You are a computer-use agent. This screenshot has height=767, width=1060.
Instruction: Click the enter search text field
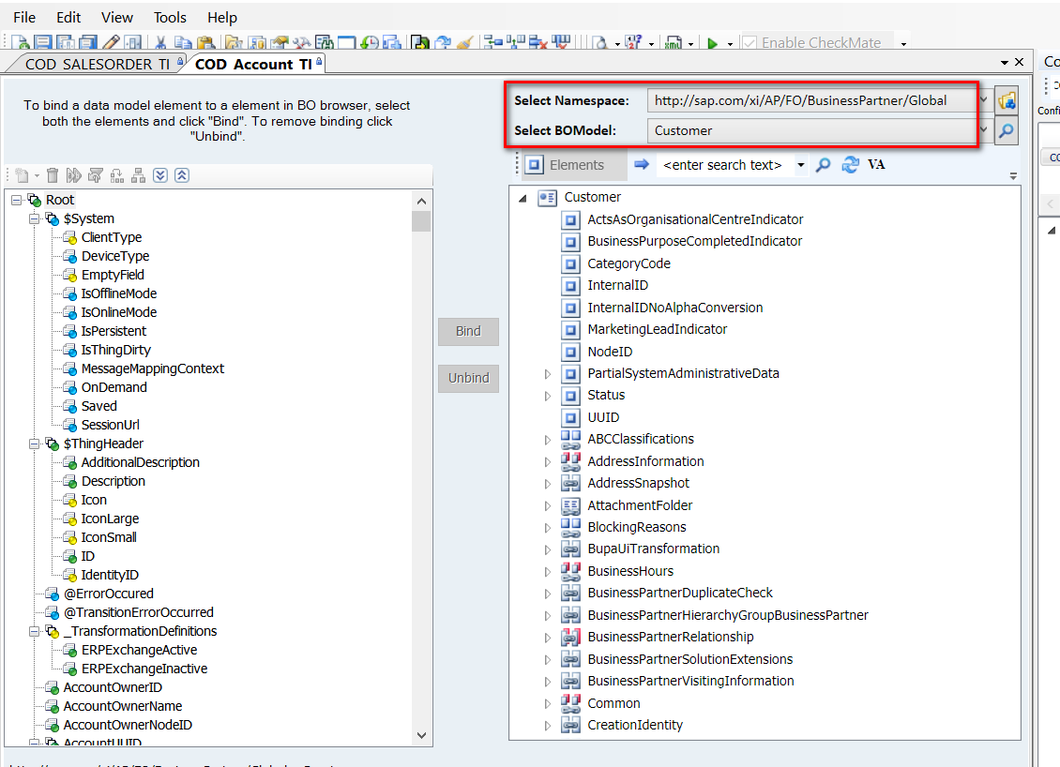point(723,165)
